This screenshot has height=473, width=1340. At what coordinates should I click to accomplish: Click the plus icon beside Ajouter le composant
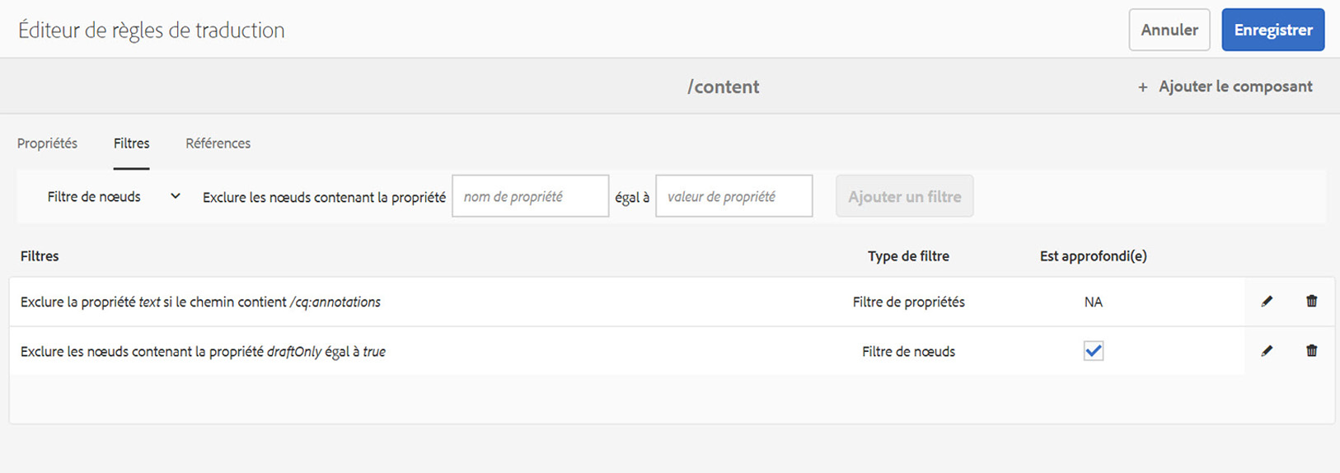pos(1142,87)
